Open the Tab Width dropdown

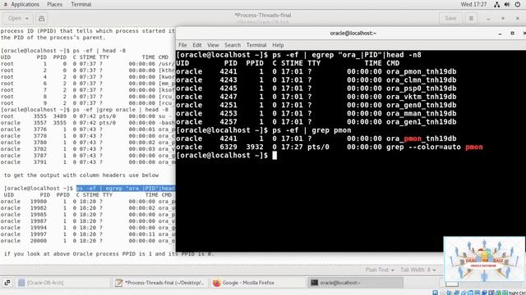[x=418, y=270]
